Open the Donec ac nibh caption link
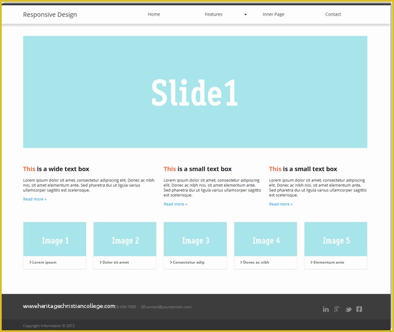394x332 pixels. (256, 262)
